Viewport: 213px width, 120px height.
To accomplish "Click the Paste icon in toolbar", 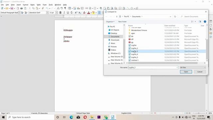I will pyautogui.click(x=37, y=8).
